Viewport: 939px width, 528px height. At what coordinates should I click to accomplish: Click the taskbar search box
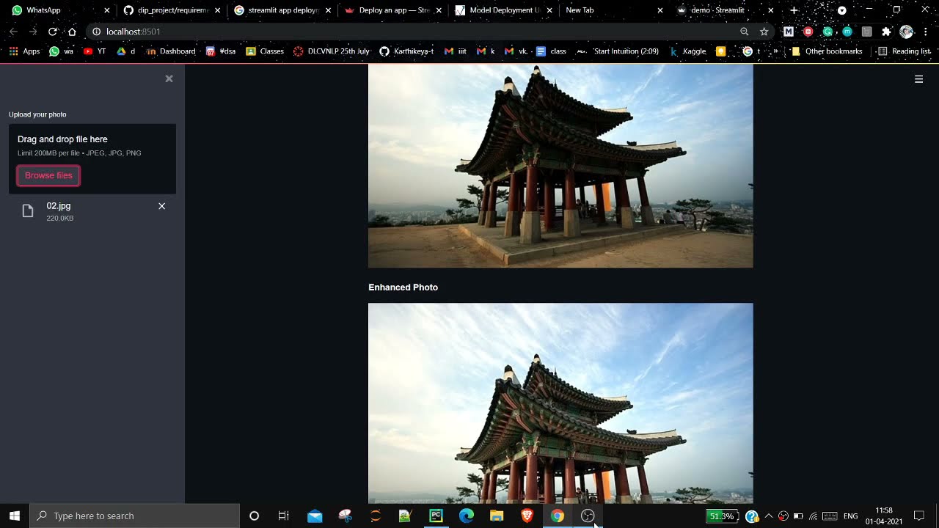coord(135,516)
